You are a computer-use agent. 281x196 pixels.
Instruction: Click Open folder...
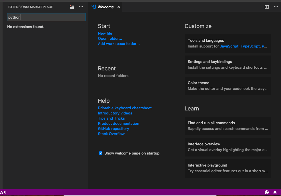click(110, 38)
